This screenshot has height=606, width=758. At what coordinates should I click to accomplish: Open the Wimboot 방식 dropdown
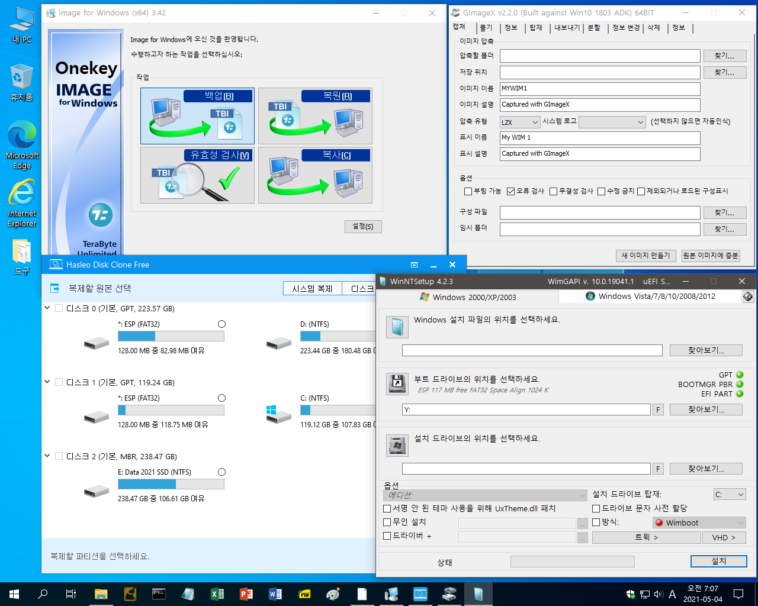[x=699, y=523]
